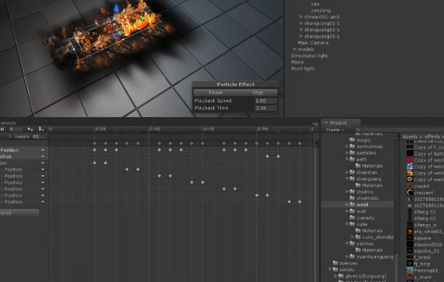This screenshot has height=282, width=444.
Task: Collapse the yanhuo folder
Action: pos(347,243)
